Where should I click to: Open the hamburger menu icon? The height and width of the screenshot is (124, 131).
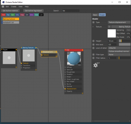point(3,7)
